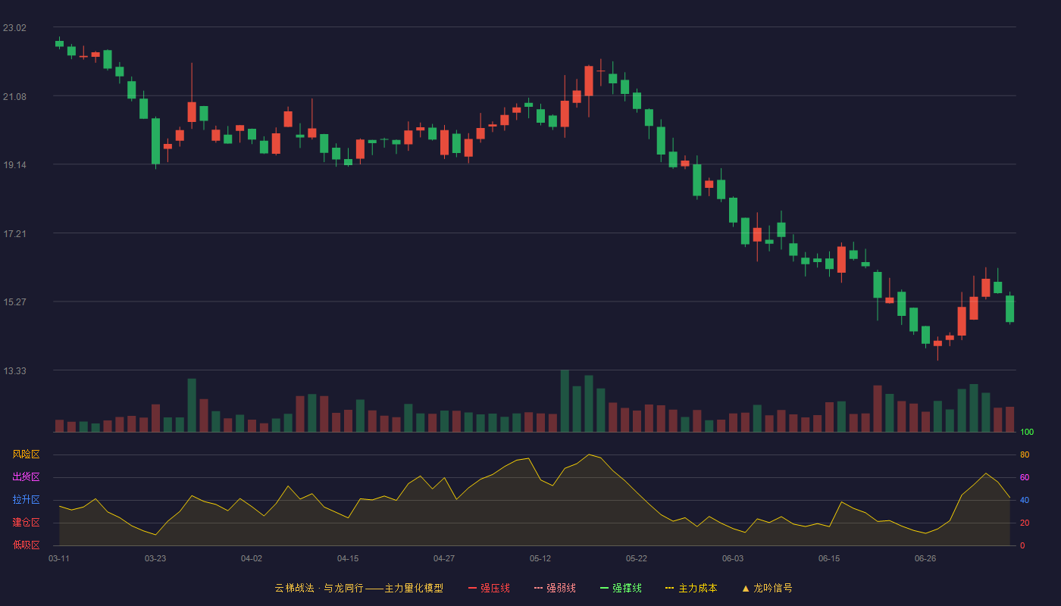Click the 23.02 price axis label
This screenshot has height=606, width=1061.
pos(14,28)
